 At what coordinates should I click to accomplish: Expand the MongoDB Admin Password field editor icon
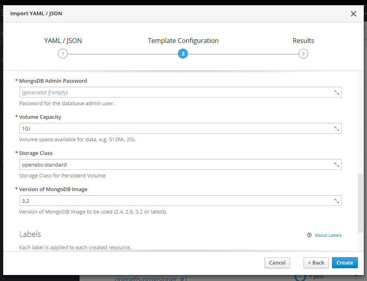pos(336,93)
